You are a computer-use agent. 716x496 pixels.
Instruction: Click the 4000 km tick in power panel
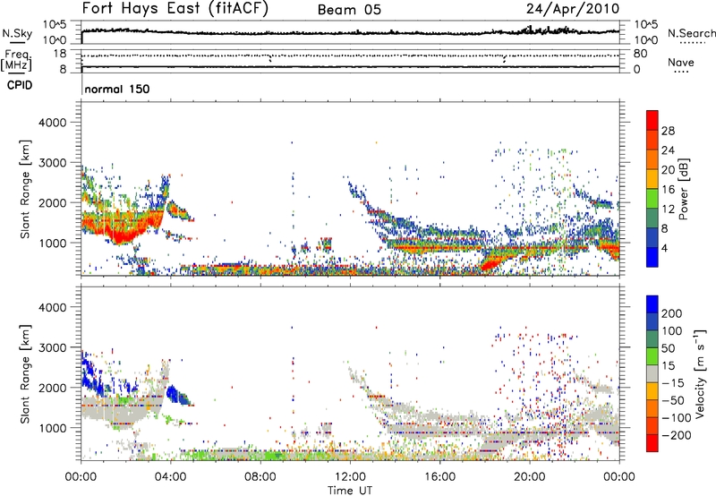(x=52, y=123)
